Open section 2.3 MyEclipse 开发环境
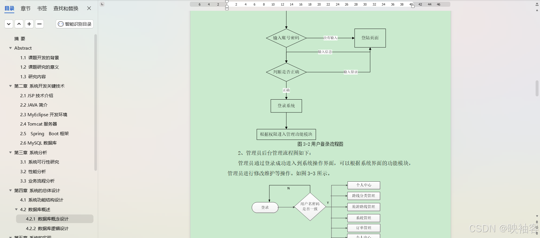 pyautogui.click(x=44, y=114)
